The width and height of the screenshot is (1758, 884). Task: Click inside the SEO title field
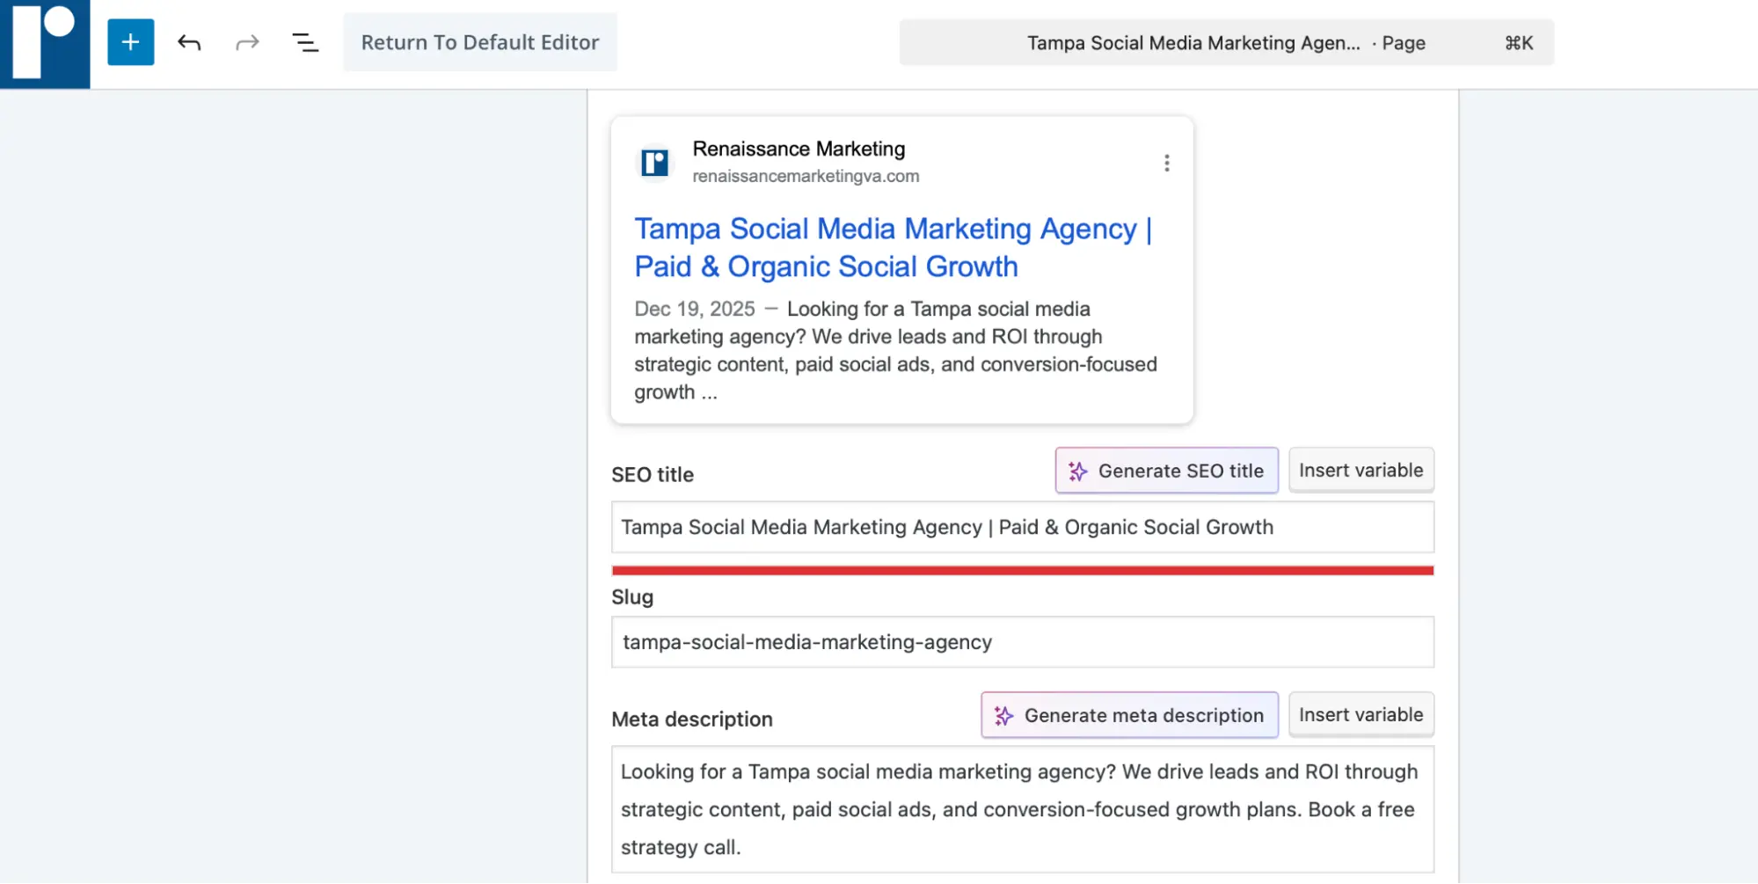[1020, 527]
